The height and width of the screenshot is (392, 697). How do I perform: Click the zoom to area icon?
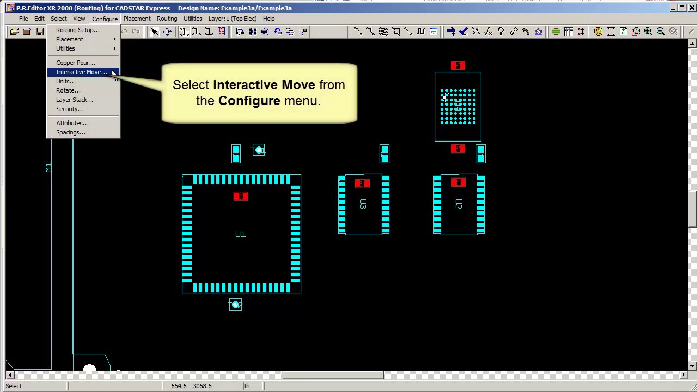[635, 32]
